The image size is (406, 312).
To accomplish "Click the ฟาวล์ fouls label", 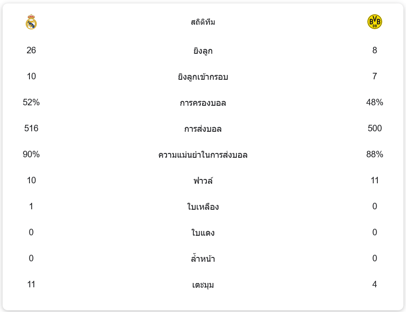I will (x=203, y=181).
